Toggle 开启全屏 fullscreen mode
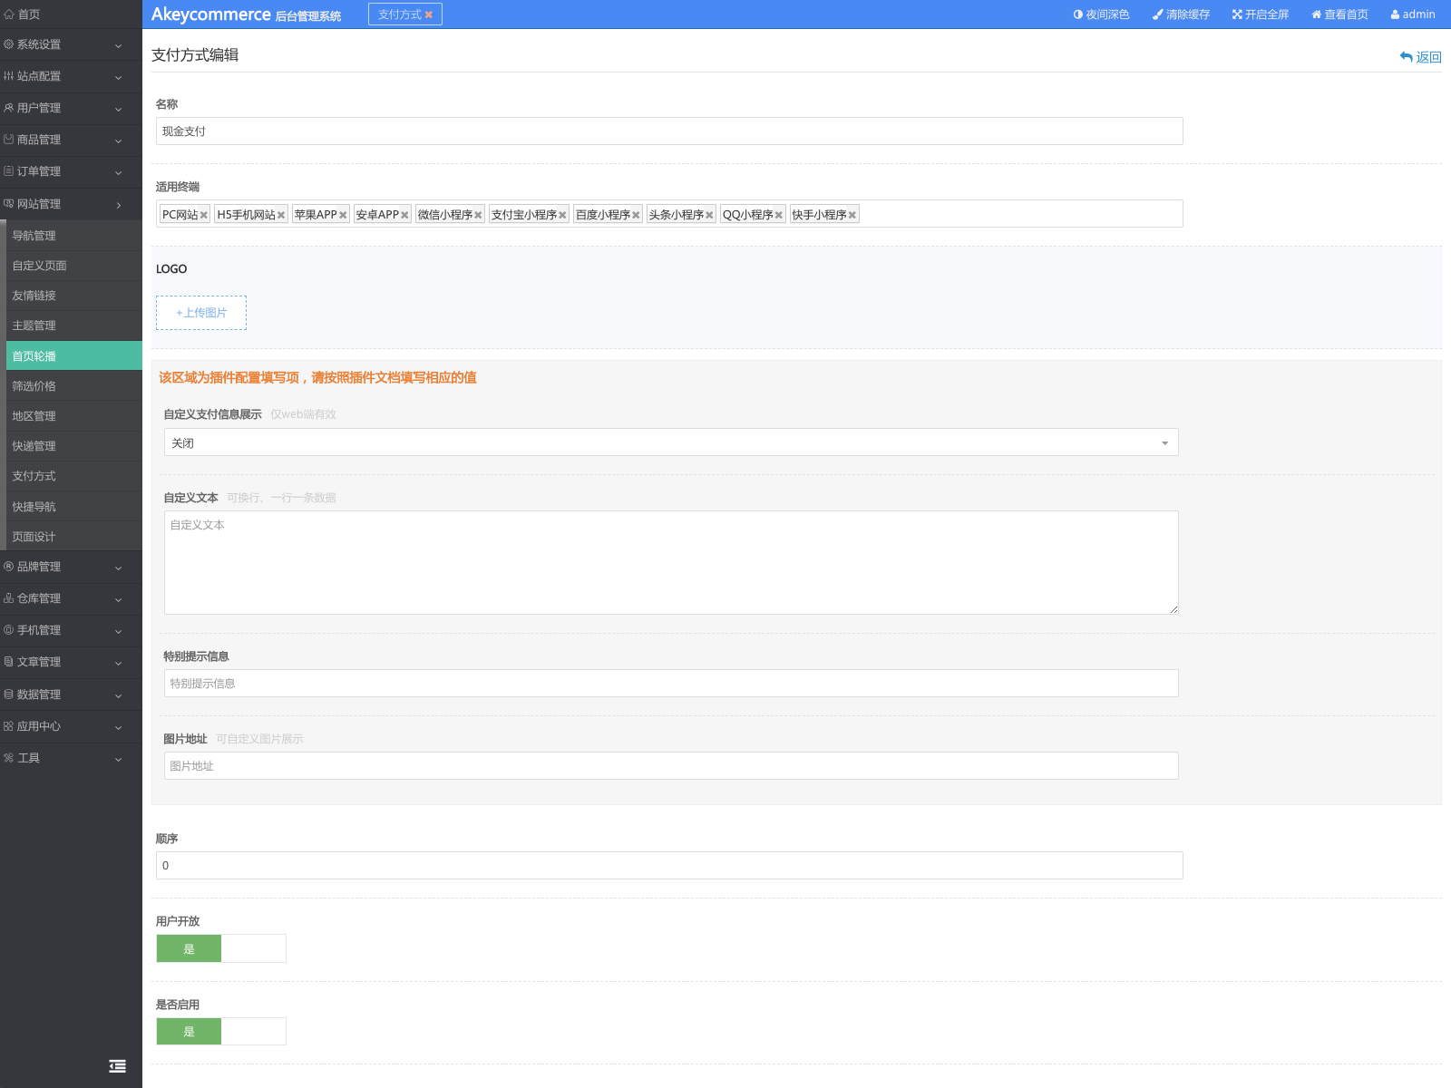Screen dimensions: 1451x1088 pyautogui.click(x=1261, y=15)
